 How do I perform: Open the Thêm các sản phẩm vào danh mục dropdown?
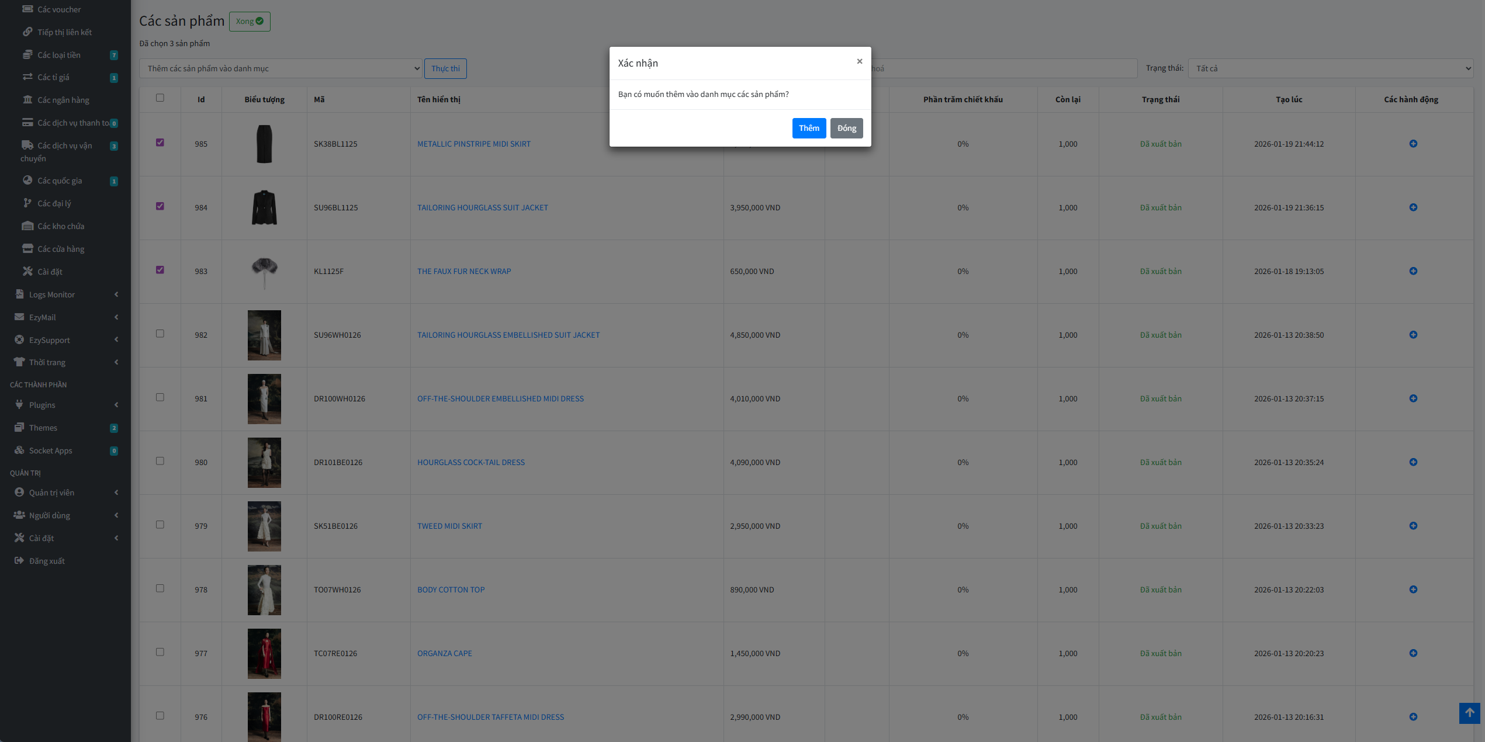[x=281, y=68]
